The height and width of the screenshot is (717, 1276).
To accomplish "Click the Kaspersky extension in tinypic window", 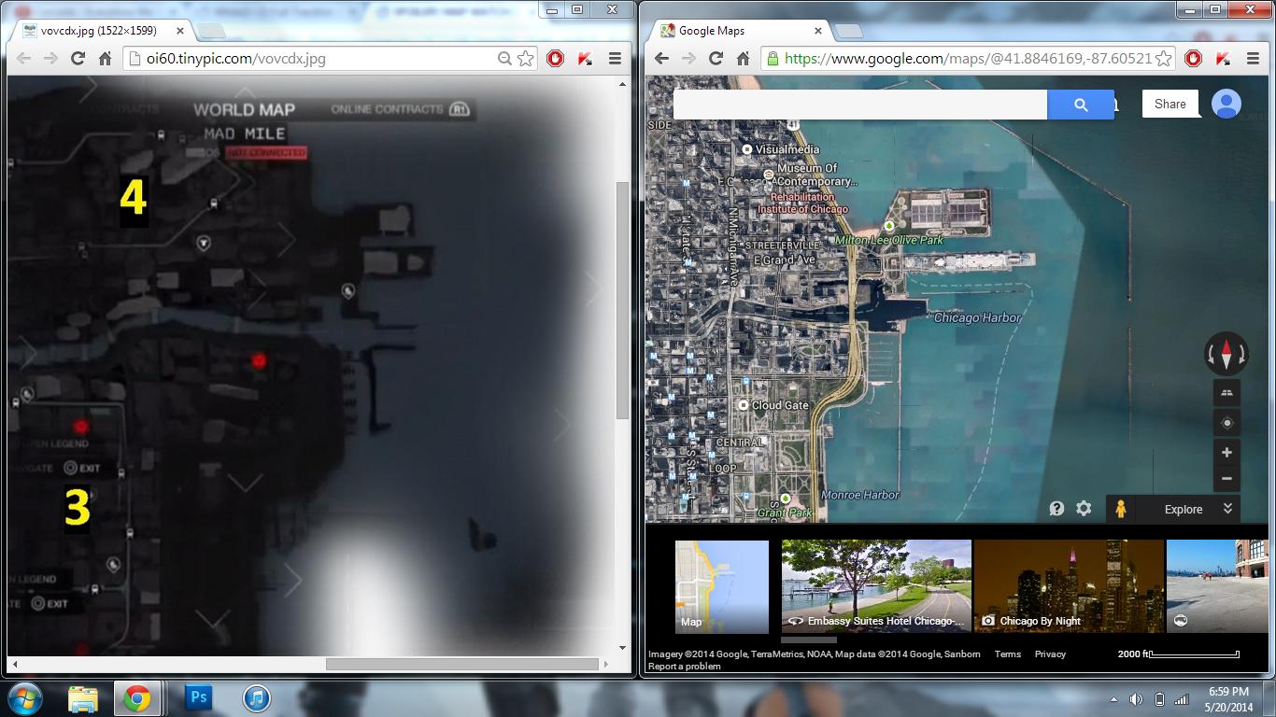I will (585, 58).
